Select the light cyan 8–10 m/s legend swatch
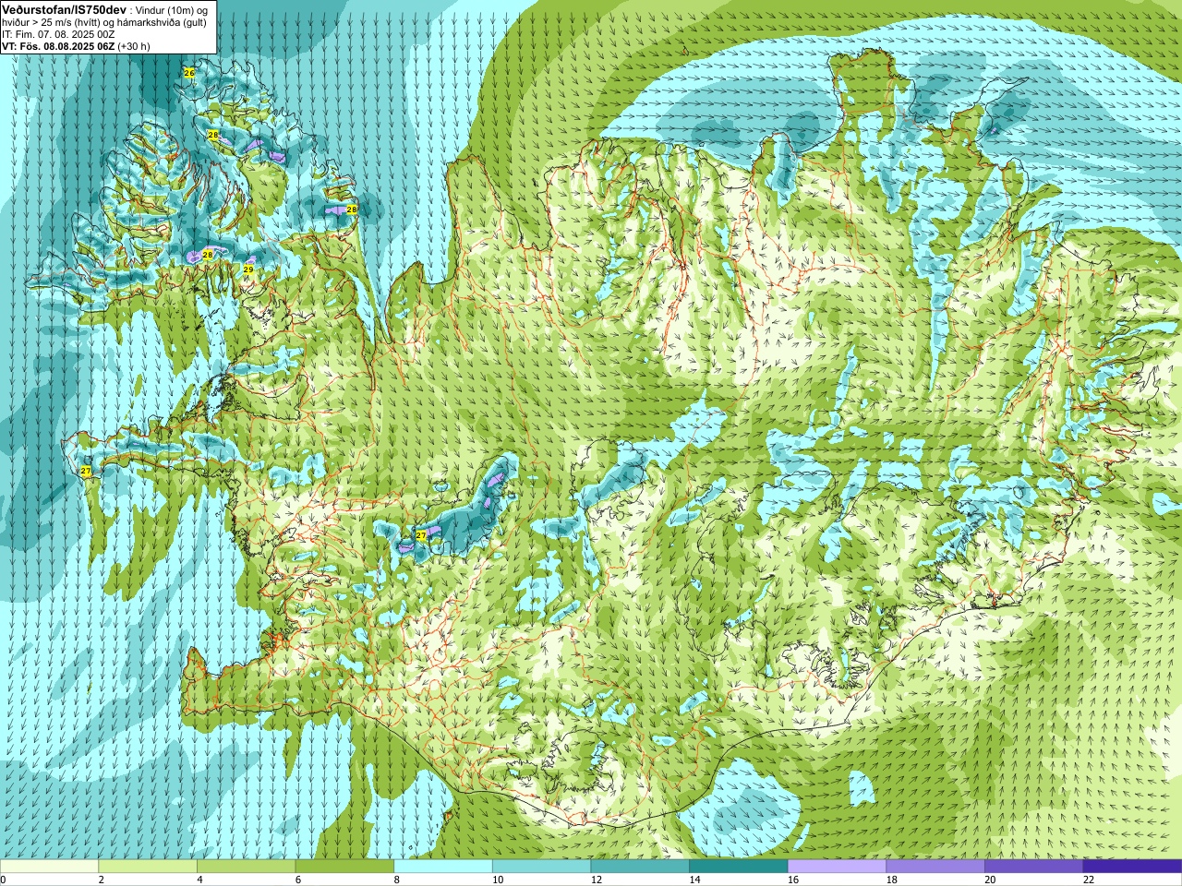The width and height of the screenshot is (1182, 886). tap(443, 867)
